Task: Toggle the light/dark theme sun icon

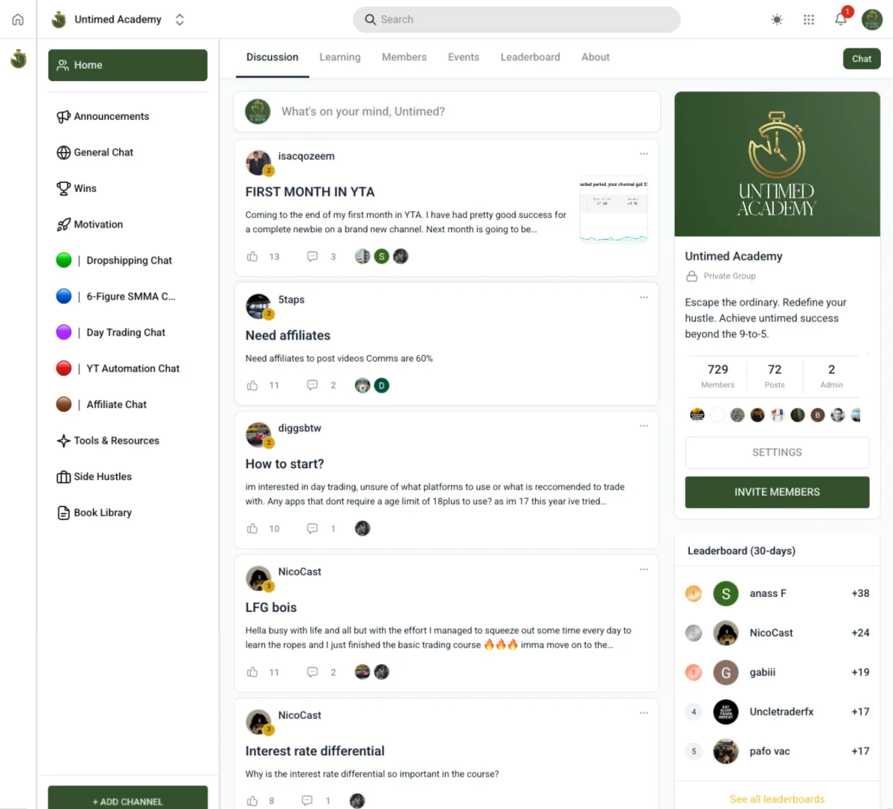Action: click(777, 20)
